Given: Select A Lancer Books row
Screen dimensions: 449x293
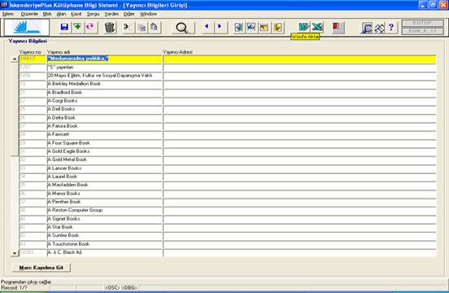Looking at the screenshot, I should pyautogui.click(x=104, y=168).
